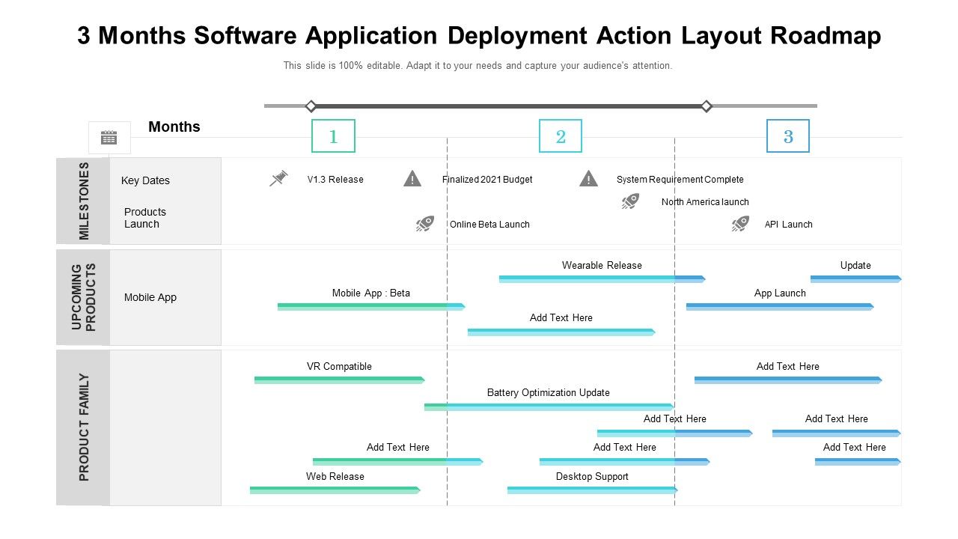
Task: Select warning icon beside Finalized 2021 Budget
Action: point(412,178)
